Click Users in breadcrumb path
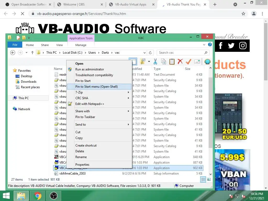 tap(92, 53)
